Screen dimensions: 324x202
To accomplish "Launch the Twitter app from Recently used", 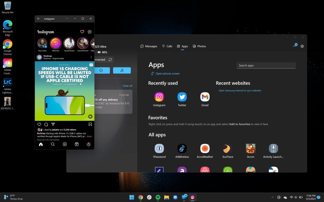I will pos(182,97).
